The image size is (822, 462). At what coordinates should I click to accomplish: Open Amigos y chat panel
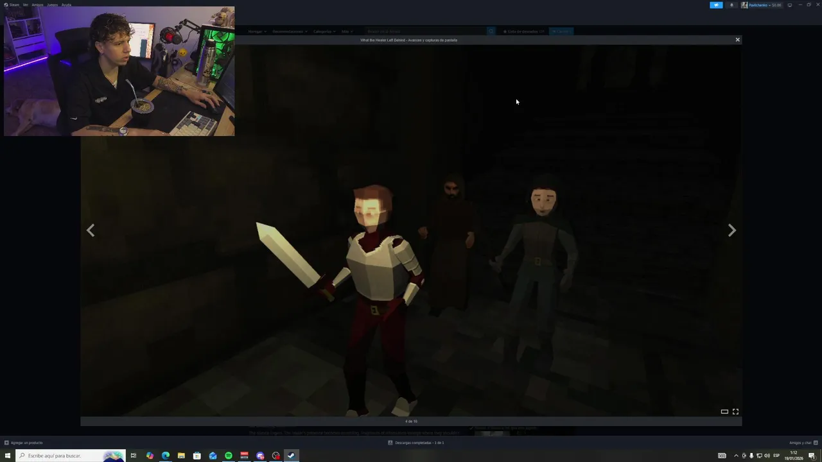tap(803, 443)
